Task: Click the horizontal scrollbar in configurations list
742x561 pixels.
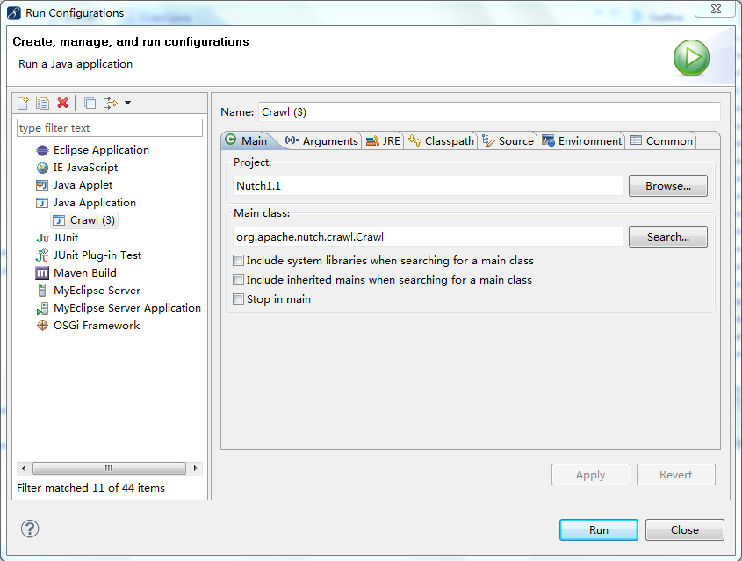Action: 109,469
